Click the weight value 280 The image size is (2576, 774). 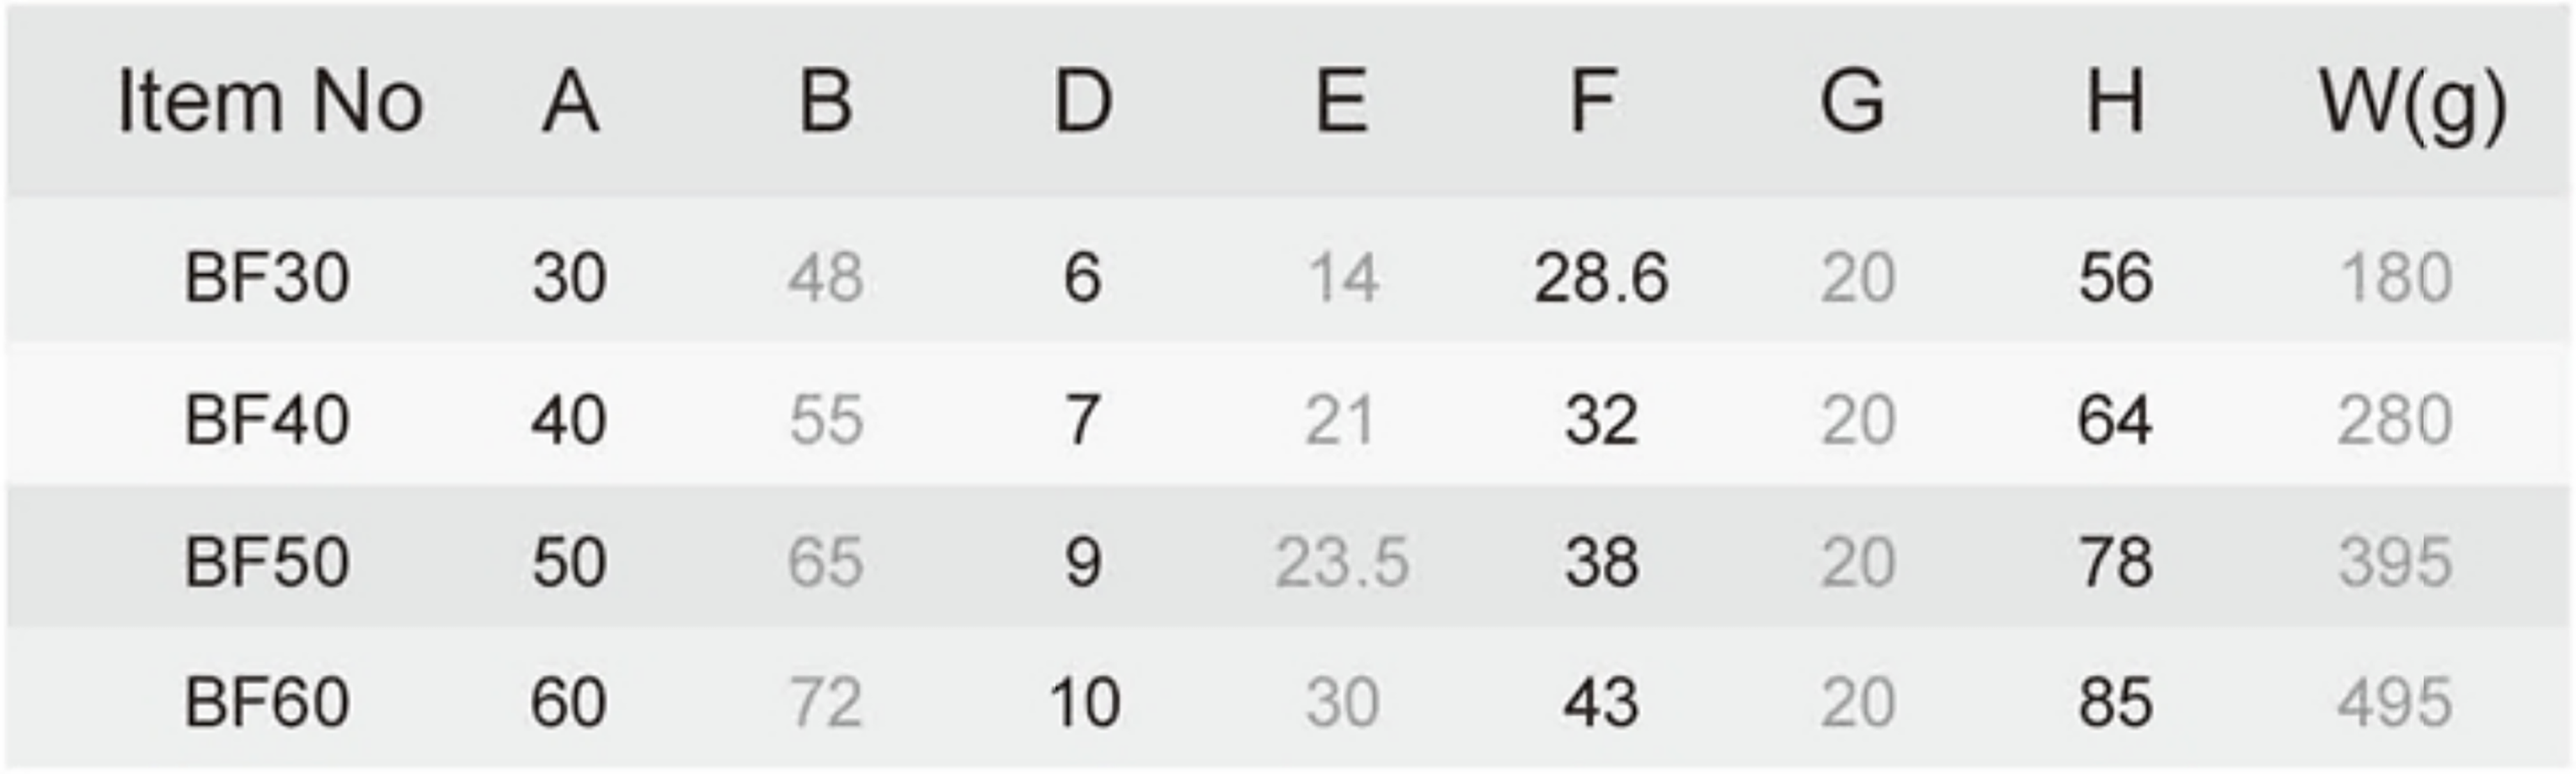pos(2395,419)
